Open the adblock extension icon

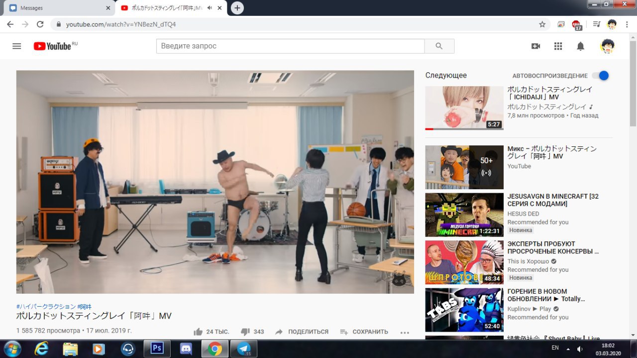point(576,24)
